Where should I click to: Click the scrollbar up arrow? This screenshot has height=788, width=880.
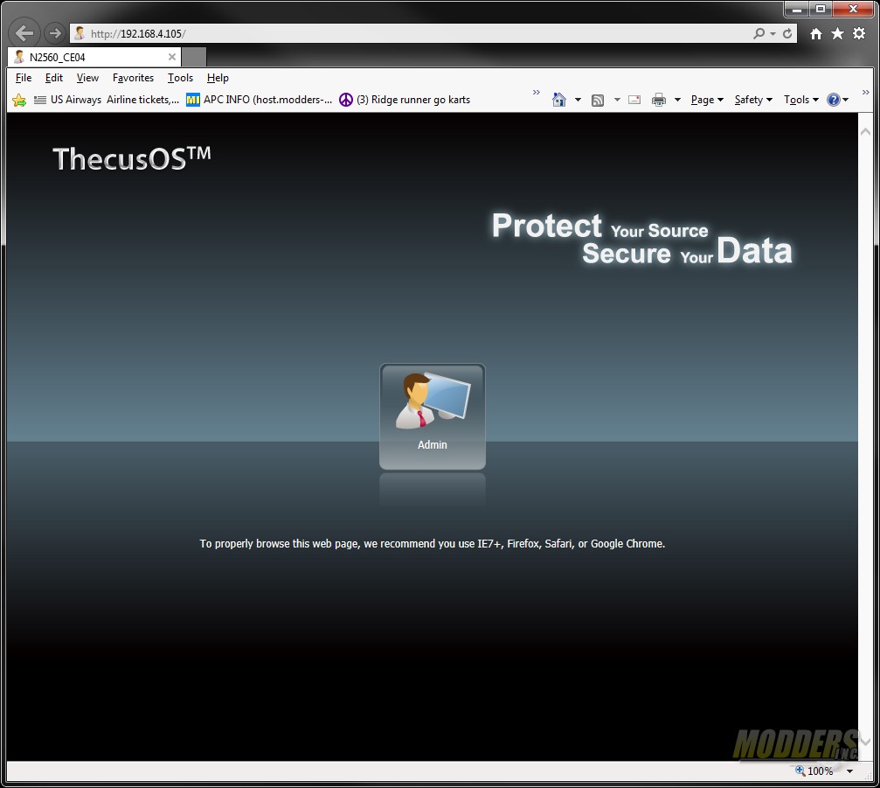(865, 131)
